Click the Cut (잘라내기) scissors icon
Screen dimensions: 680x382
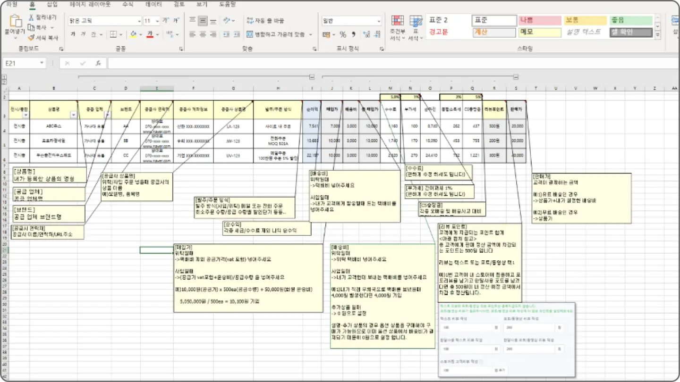click(x=31, y=17)
